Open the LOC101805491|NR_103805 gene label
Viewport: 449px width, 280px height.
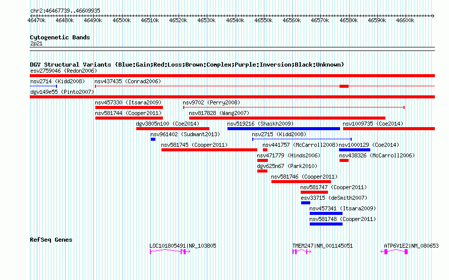click(x=183, y=246)
